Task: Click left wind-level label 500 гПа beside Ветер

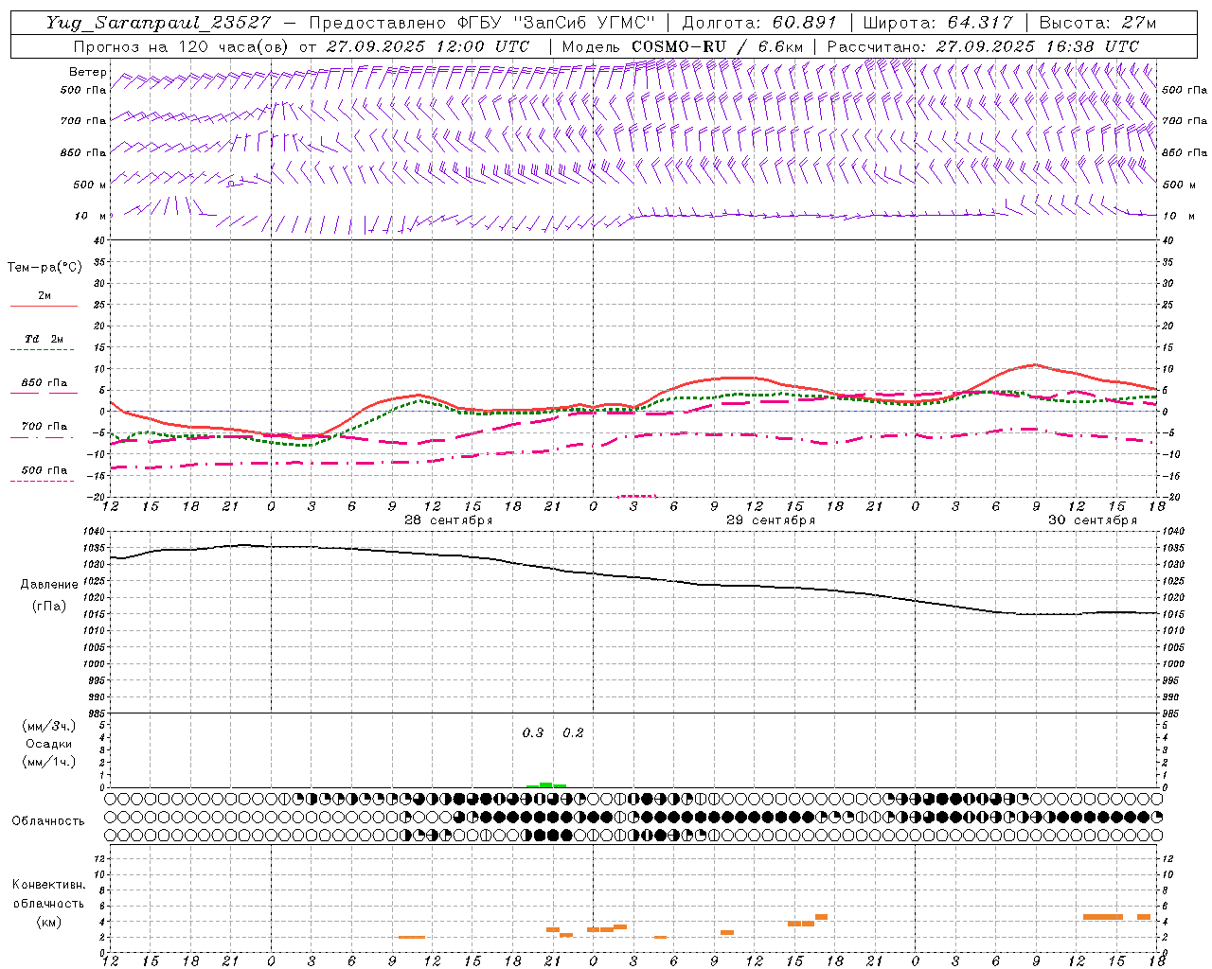Action: tap(82, 90)
